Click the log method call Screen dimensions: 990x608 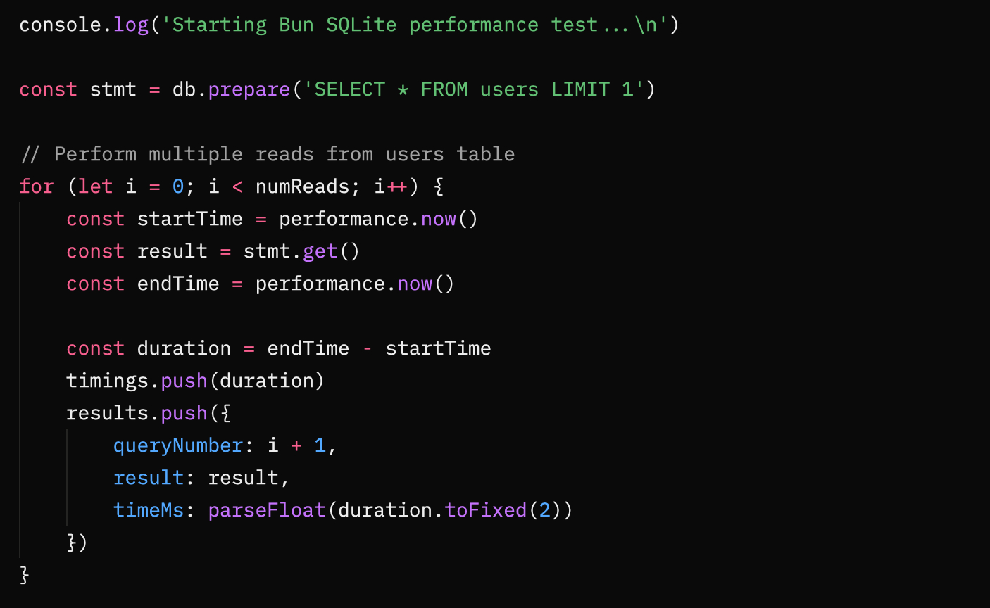(131, 25)
